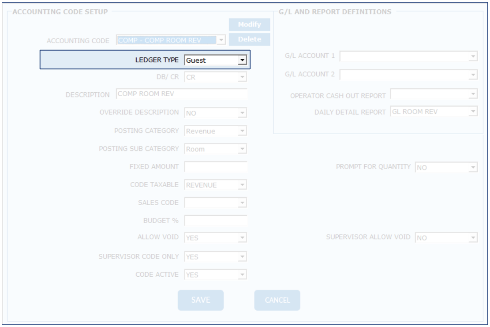Open the Sales Code dropdown
The image size is (490, 327).
pyautogui.click(x=241, y=203)
